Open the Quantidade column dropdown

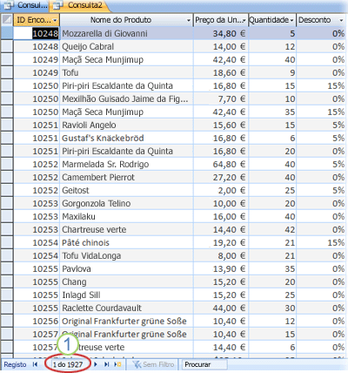tap(291, 20)
